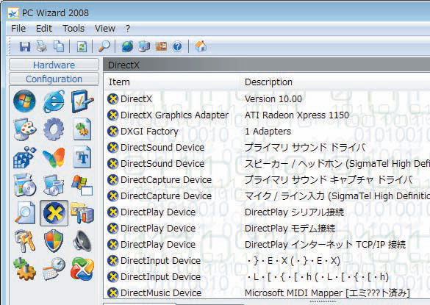Open the Edit menu

[x=44, y=28]
